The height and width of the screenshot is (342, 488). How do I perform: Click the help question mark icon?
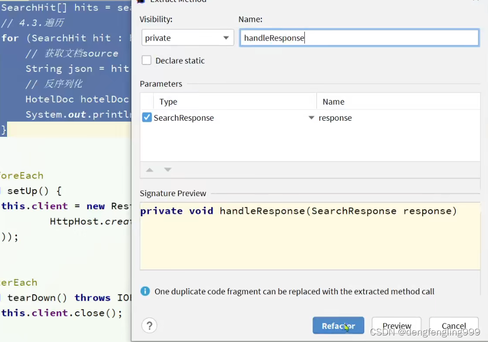[x=149, y=325]
